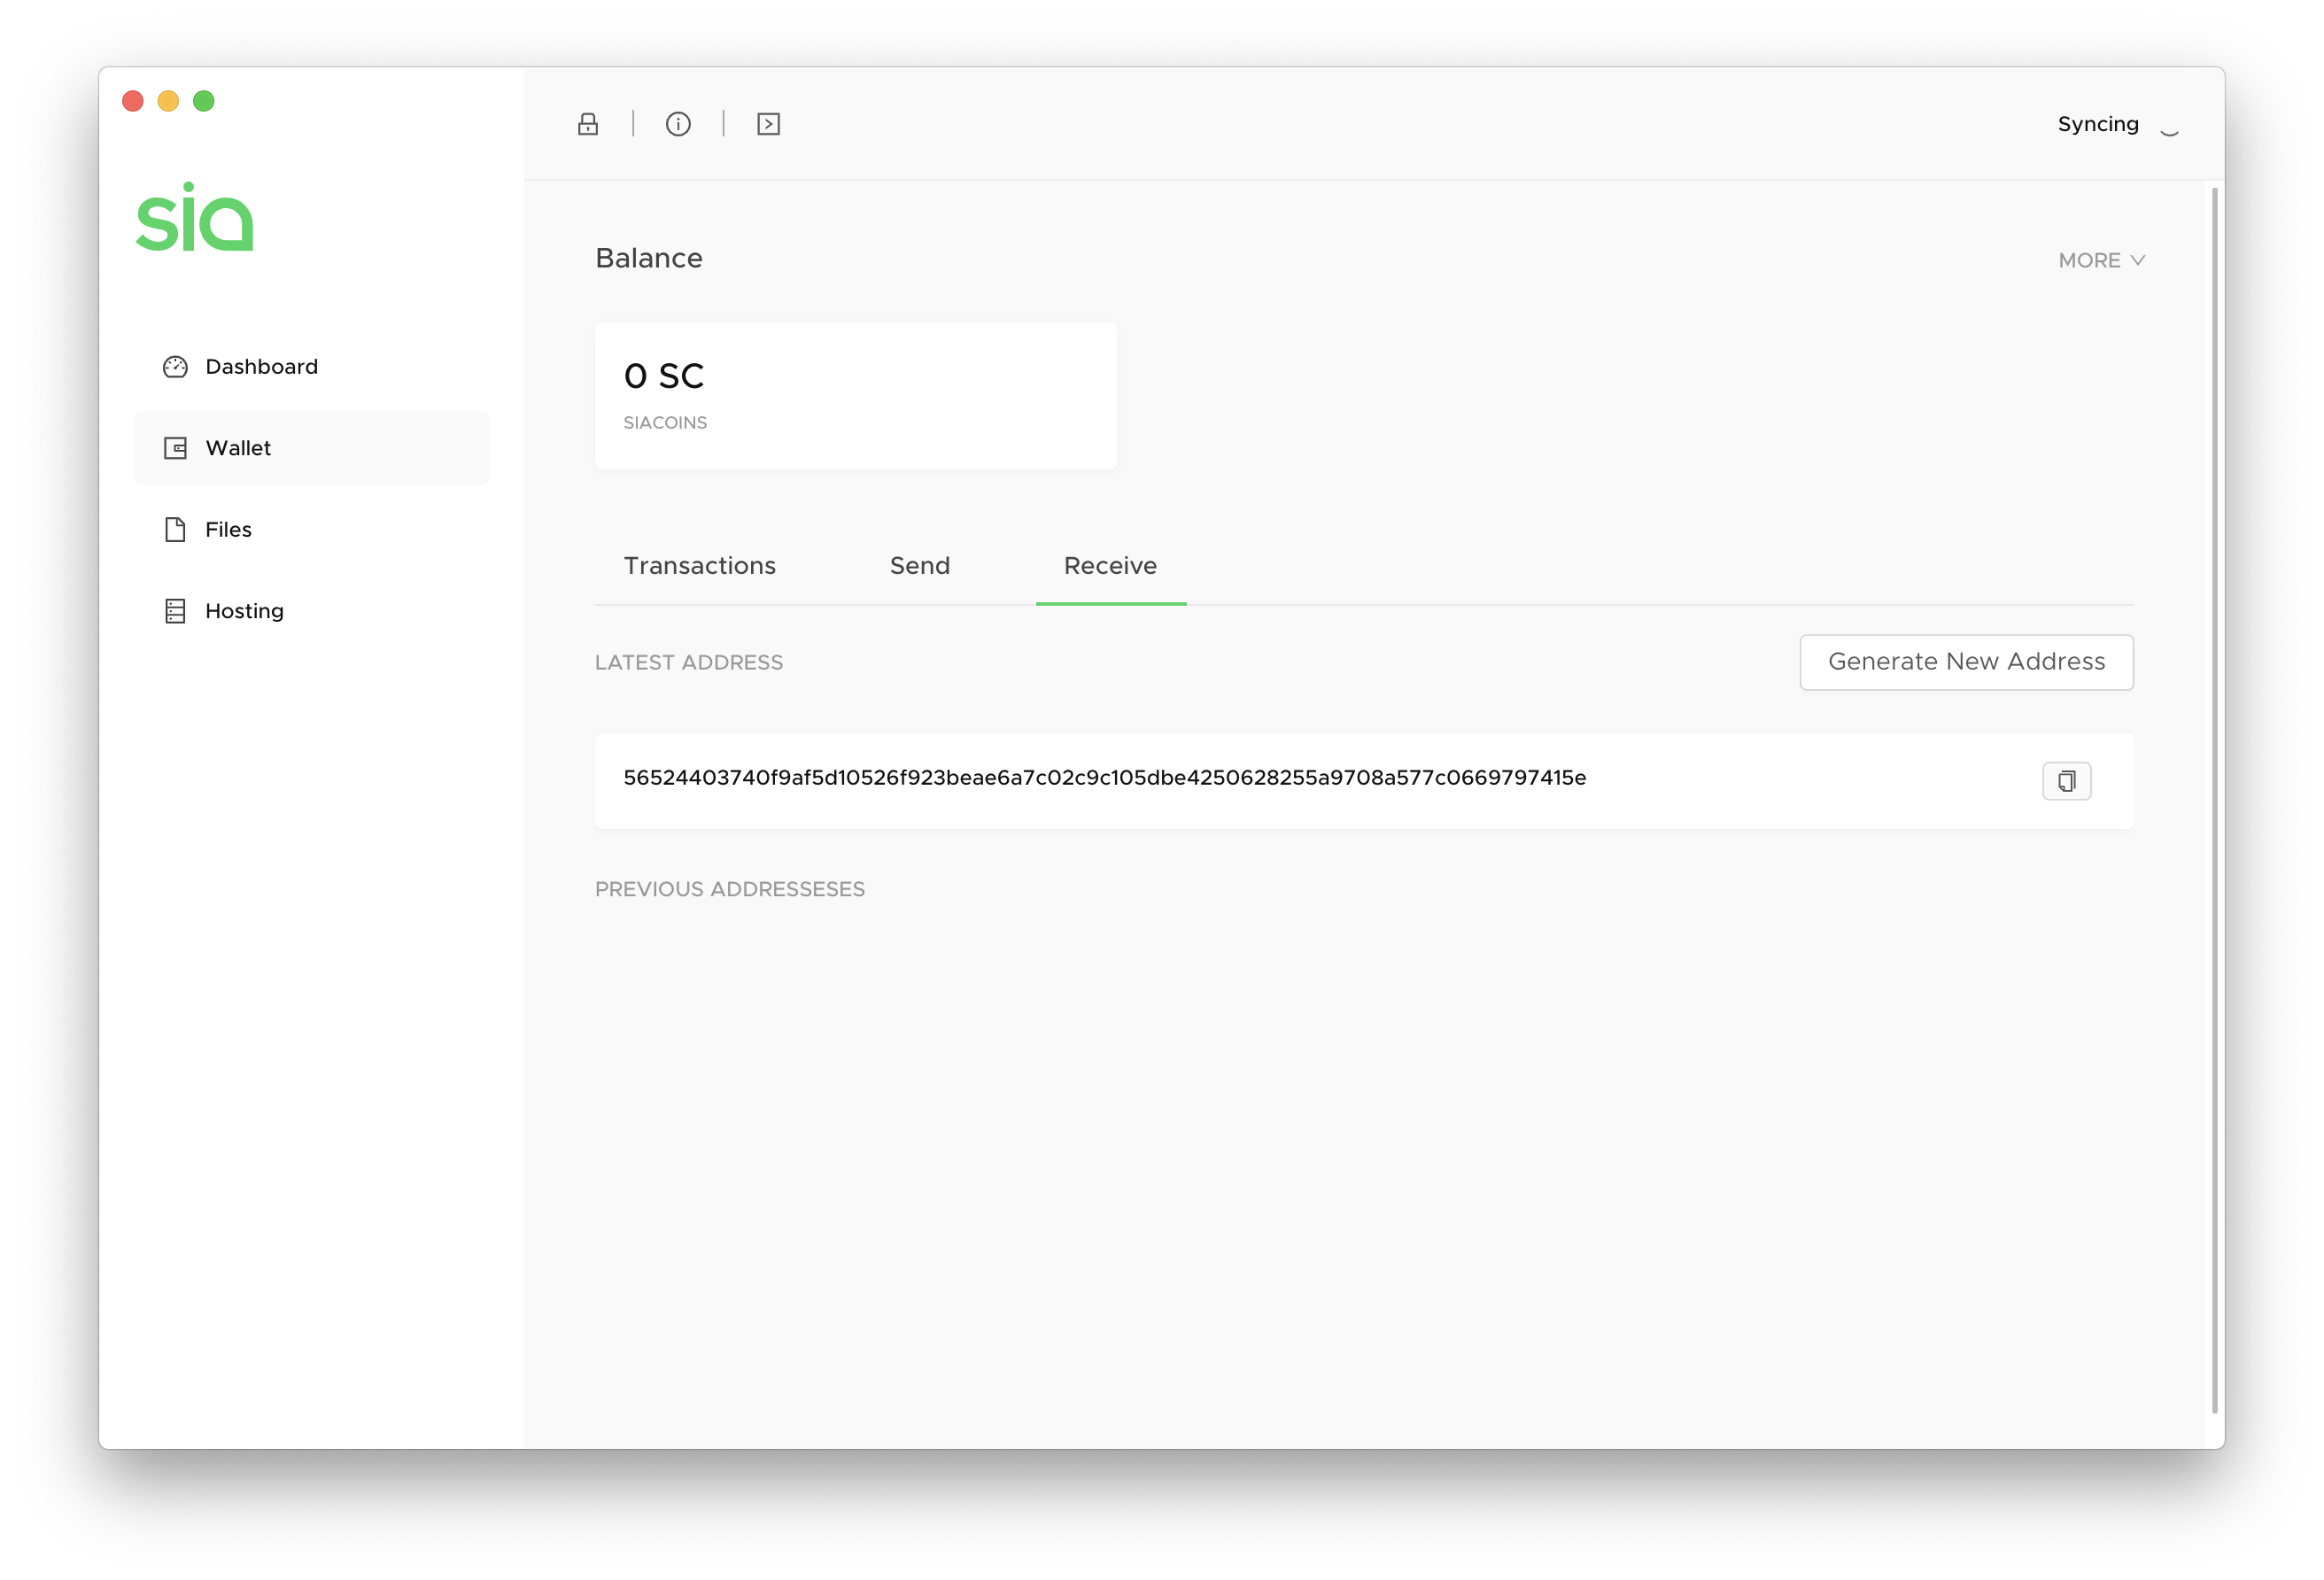
Task: Click the Sia logo
Action: (195, 216)
